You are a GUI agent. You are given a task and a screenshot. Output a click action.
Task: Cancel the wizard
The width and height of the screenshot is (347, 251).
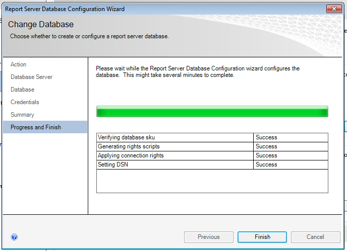[315, 237]
